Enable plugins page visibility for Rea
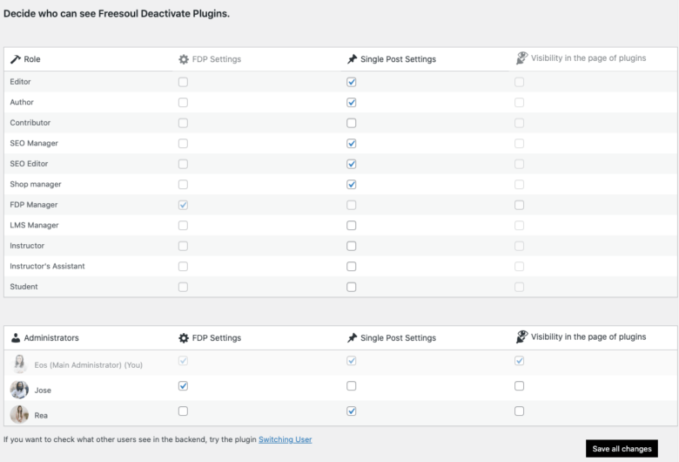 point(519,411)
